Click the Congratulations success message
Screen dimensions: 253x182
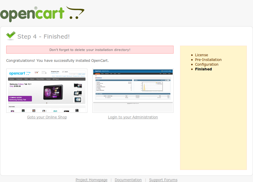pyautogui.click(x=58, y=61)
